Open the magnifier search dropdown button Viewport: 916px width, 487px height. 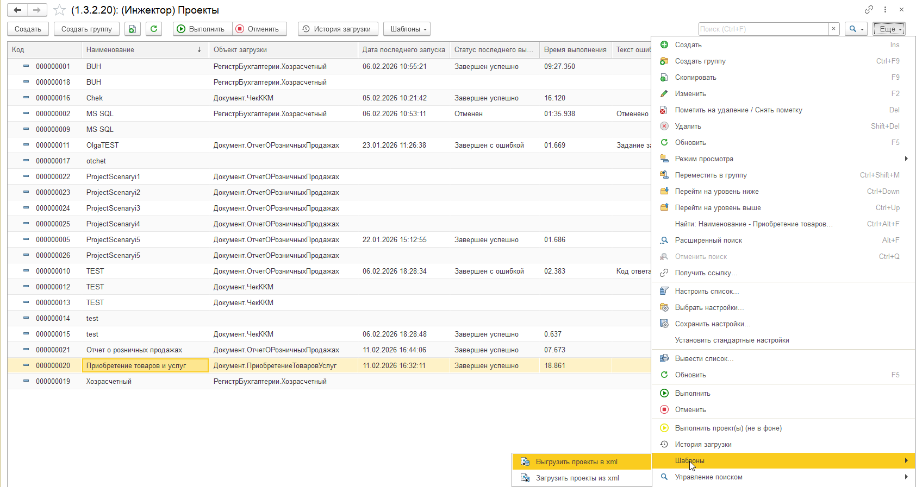pyautogui.click(x=856, y=29)
